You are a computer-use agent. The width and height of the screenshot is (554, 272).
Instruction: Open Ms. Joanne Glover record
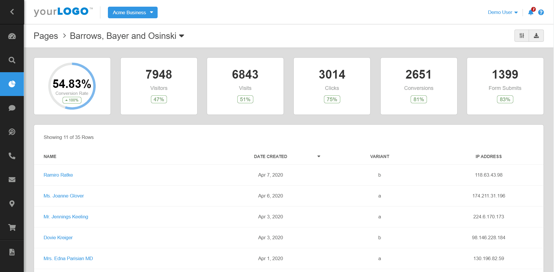pos(64,196)
